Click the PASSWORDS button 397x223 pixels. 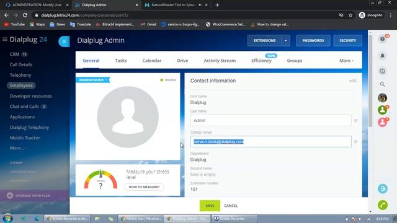click(313, 40)
